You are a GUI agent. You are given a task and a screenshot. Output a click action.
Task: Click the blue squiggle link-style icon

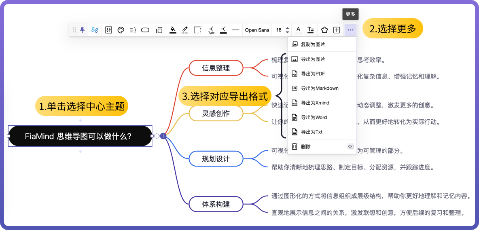tap(95, 30)
